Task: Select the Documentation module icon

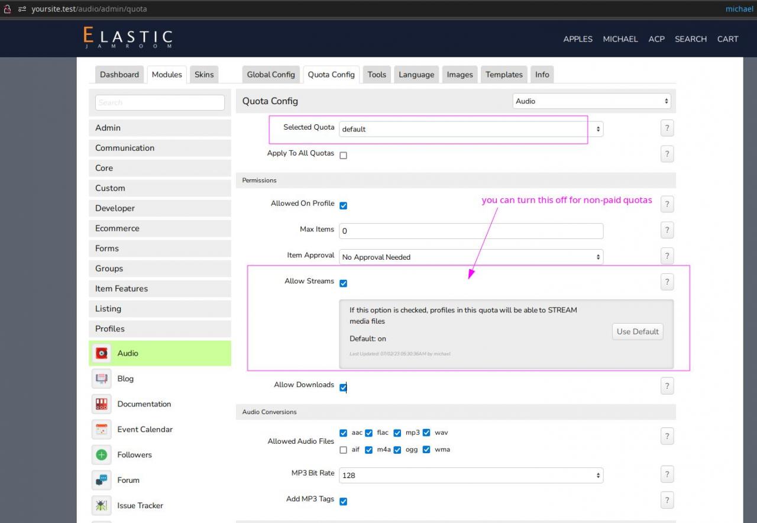Action: point(102,404)
